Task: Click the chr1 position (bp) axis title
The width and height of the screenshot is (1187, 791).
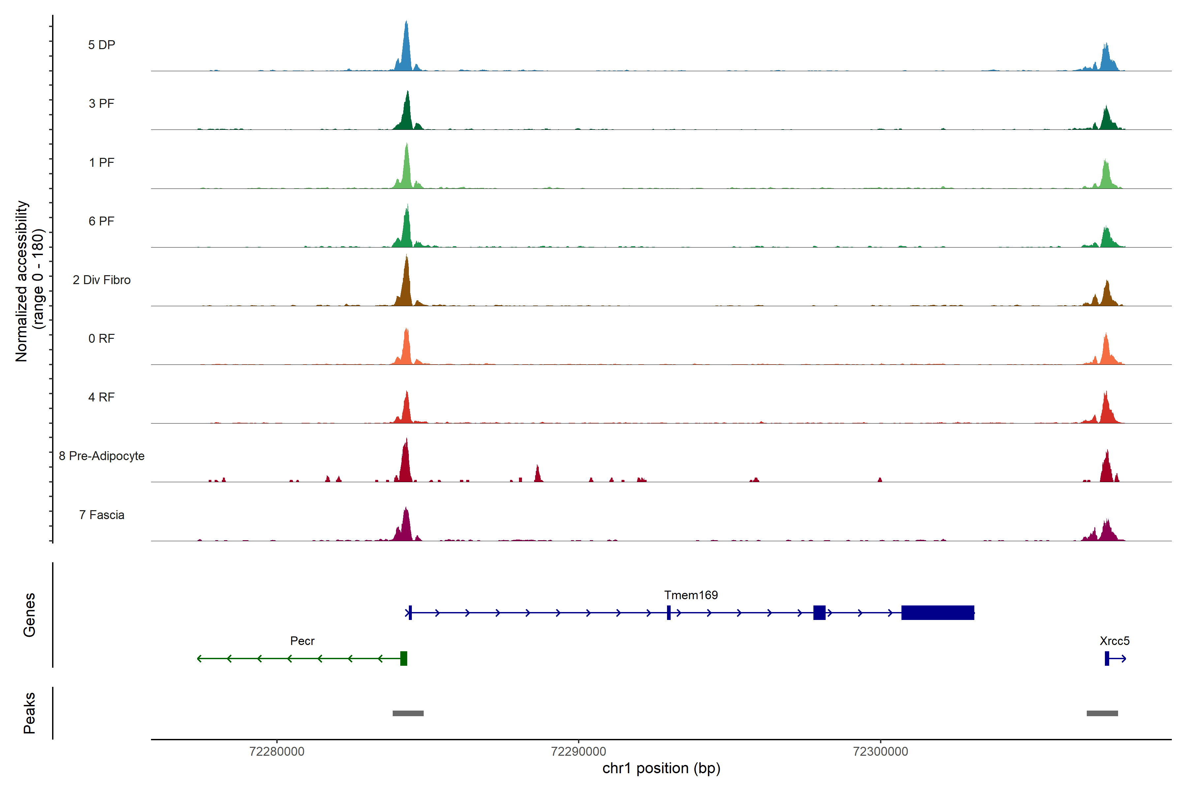Action: [661, 768]
